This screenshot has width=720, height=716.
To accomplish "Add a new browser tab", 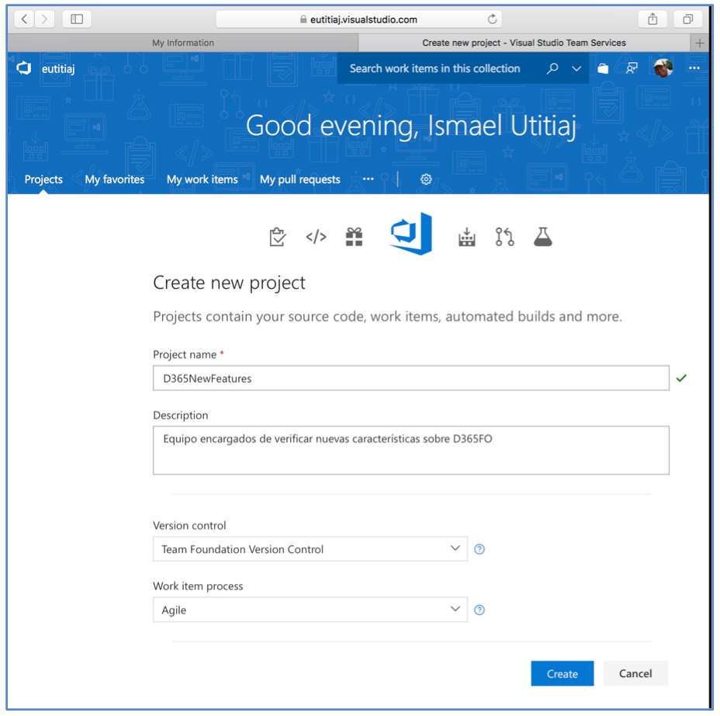I will [699, 43].
